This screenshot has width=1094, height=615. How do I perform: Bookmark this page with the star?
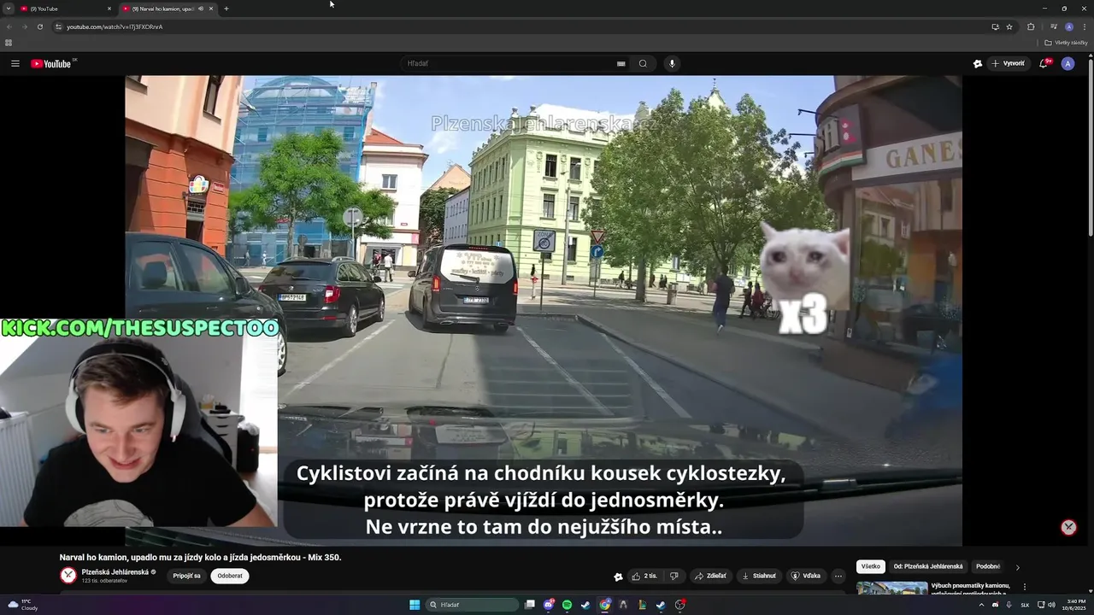point(1009,26)
